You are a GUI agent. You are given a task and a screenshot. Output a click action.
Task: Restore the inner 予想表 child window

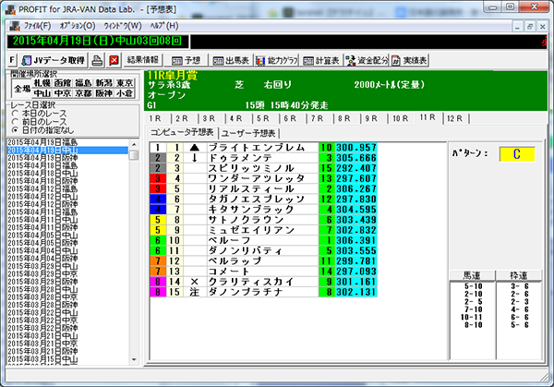(530, 27)
